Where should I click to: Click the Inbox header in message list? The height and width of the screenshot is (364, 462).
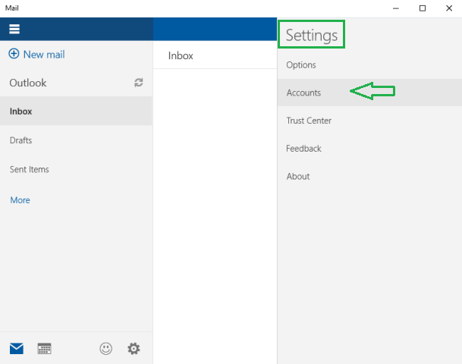coord(181,55)
